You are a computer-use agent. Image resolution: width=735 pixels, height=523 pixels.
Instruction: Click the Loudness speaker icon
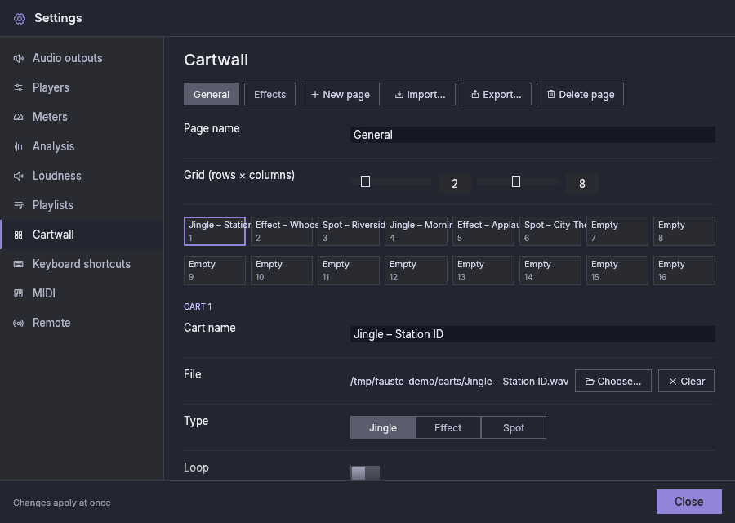click(18, 176)
